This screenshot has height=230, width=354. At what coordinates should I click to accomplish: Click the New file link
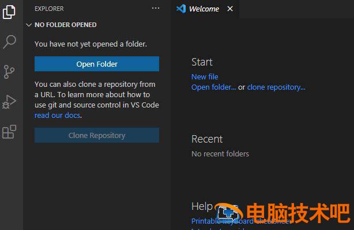coord(205,77)
